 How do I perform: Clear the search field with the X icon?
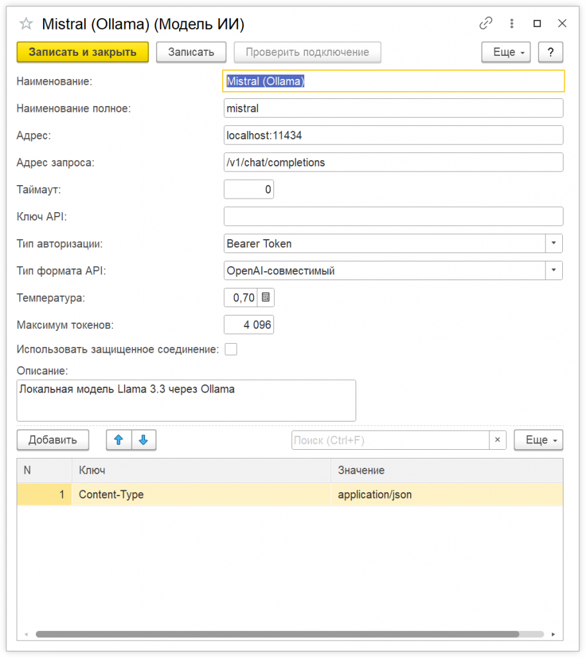coord(497,440)
